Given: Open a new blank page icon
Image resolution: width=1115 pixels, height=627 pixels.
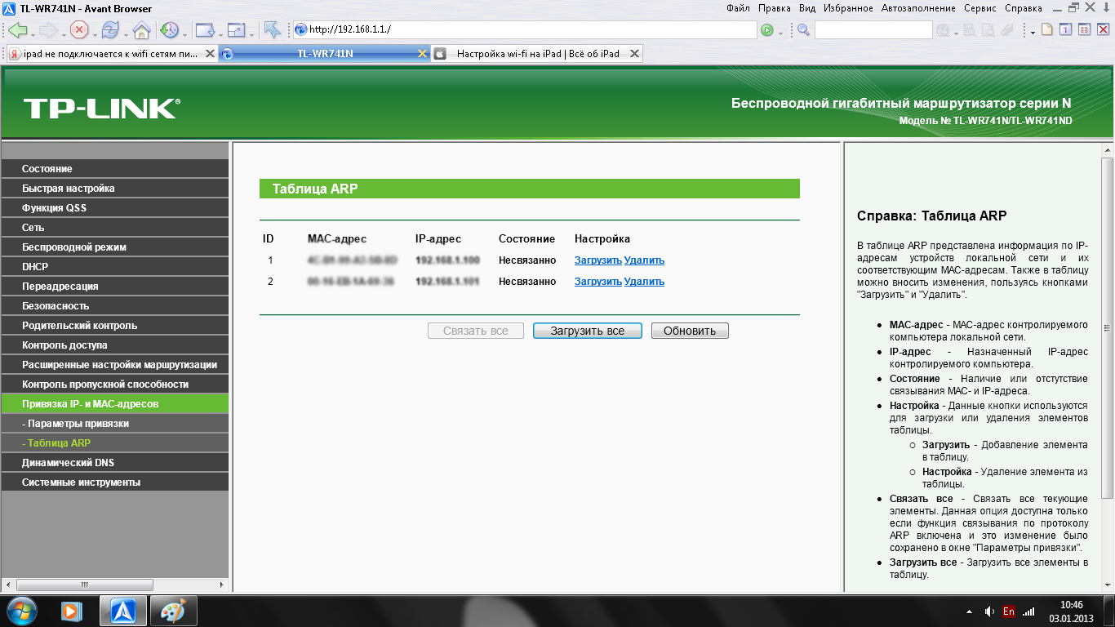Looking at the screenshot, I should pos(1047,30).
